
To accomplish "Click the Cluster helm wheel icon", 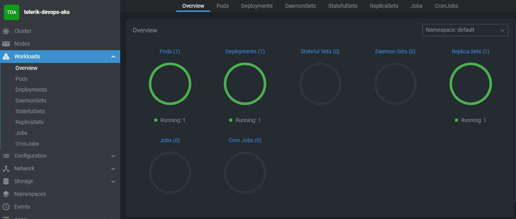I will pos(6,31).
